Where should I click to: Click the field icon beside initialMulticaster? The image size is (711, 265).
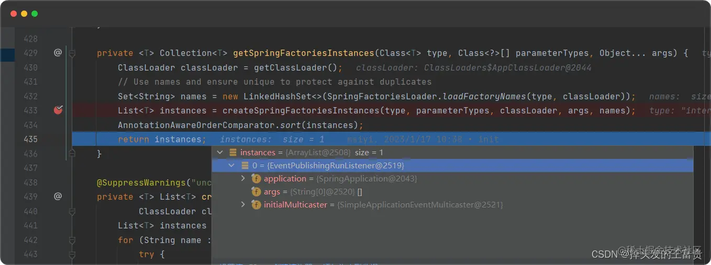click(x=256, y=205)
